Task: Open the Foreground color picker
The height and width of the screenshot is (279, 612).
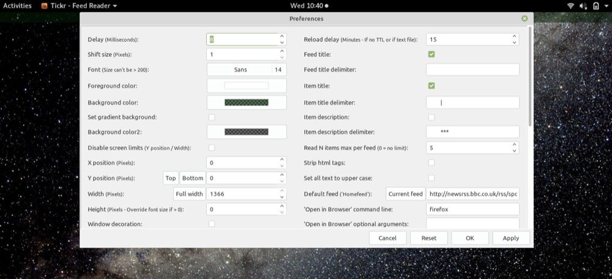Action: pyautogui.click(x=247, y=86)
